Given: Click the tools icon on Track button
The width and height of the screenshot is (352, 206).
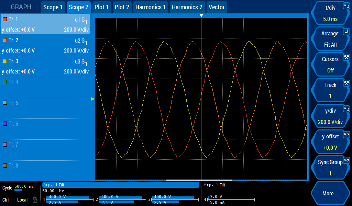Looking at the screenshot, I should pyautogui.click(x=346, y=83).
